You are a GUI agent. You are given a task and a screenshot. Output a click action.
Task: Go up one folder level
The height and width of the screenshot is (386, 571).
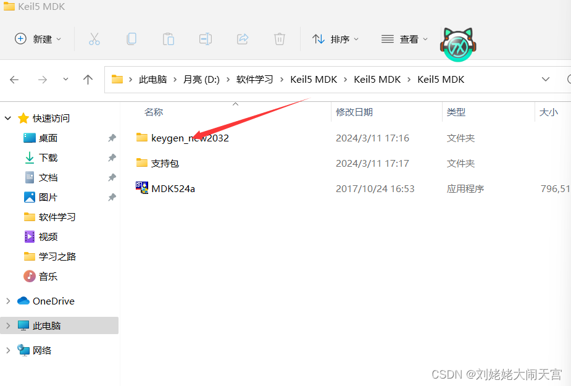click(88, 80)
